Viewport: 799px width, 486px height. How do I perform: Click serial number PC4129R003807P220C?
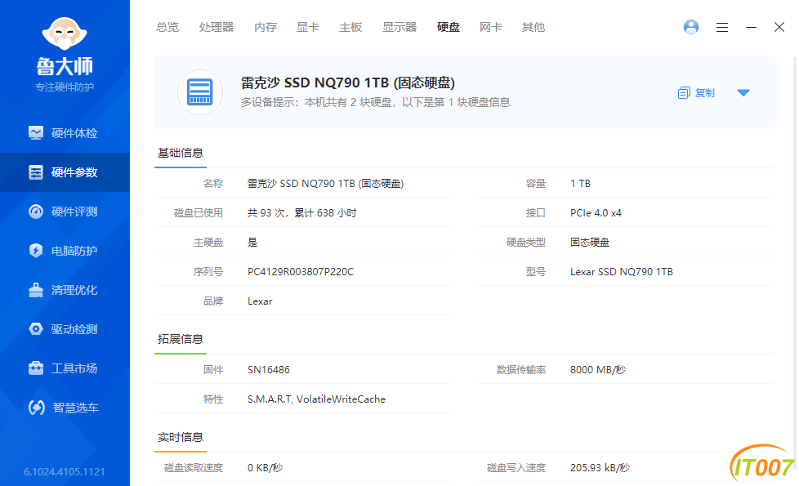(x=301, y=271)
